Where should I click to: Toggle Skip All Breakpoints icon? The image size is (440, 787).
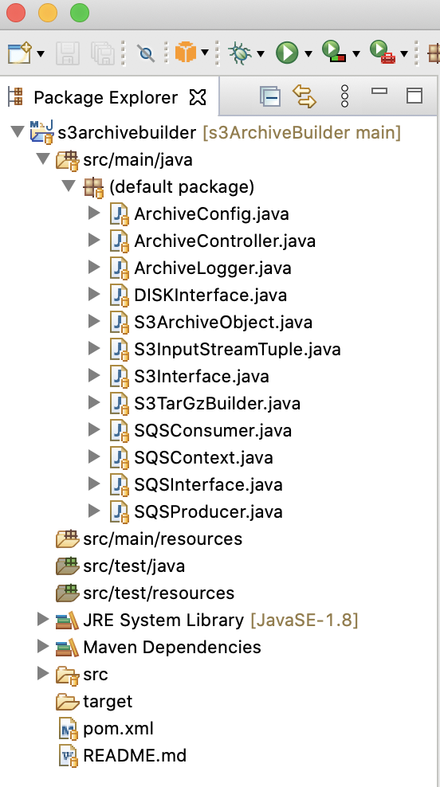[146, 53]
